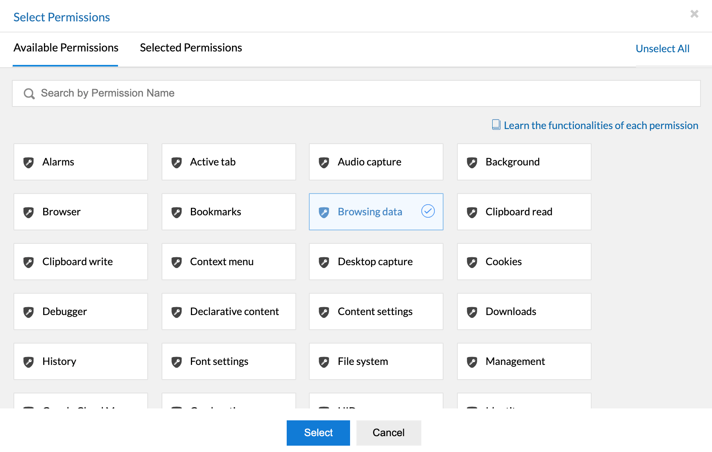Click the shield icon next to Debugger
The image size is (712, 452).
click(x=29, y=312)
